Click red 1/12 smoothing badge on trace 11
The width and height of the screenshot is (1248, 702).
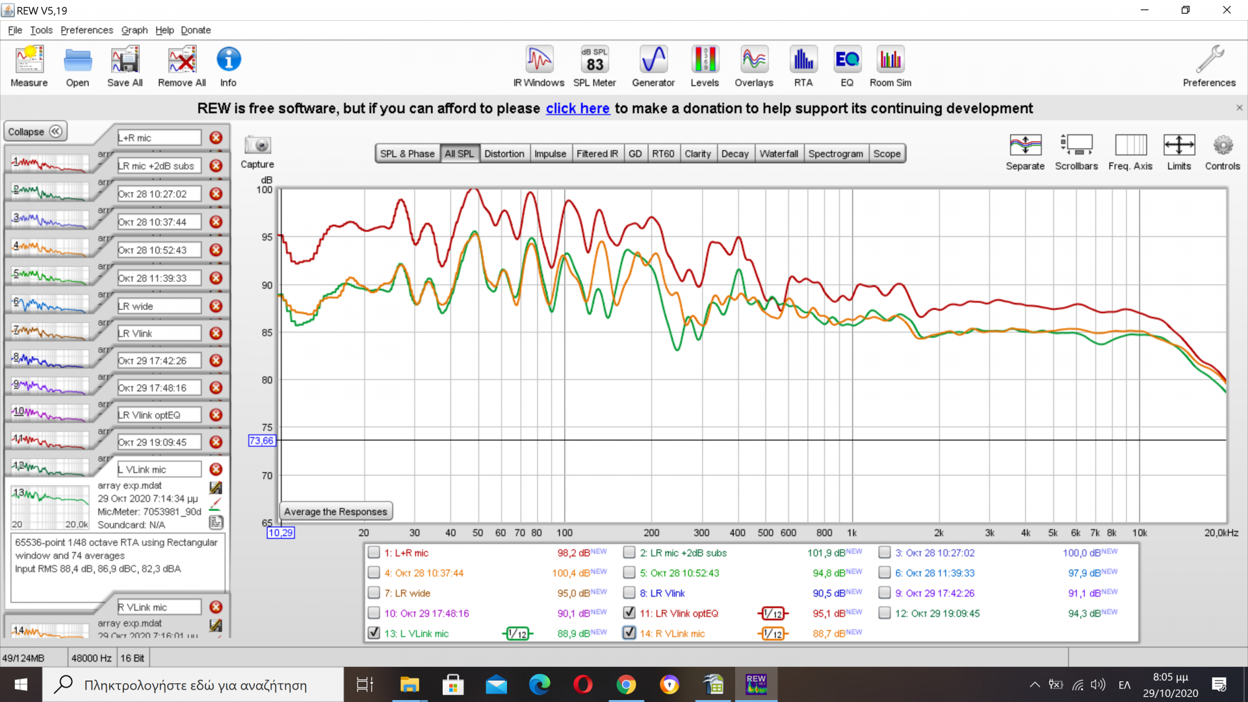(773, 614)
